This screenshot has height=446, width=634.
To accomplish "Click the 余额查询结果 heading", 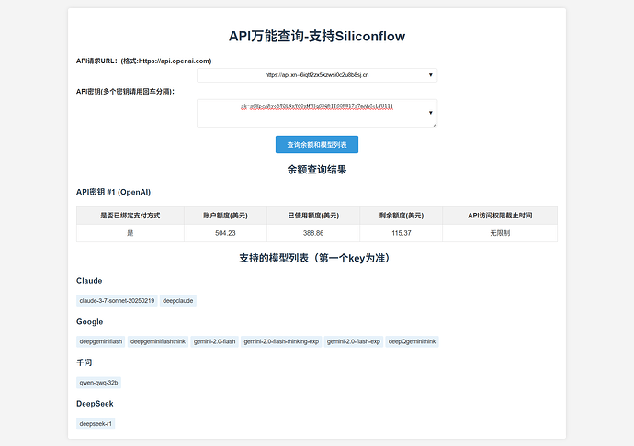I will pyautogui.click(x=317, y=170).
